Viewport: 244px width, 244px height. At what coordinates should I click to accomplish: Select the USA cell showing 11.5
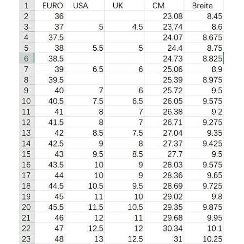pyautogui.click(x=85, y=207)
